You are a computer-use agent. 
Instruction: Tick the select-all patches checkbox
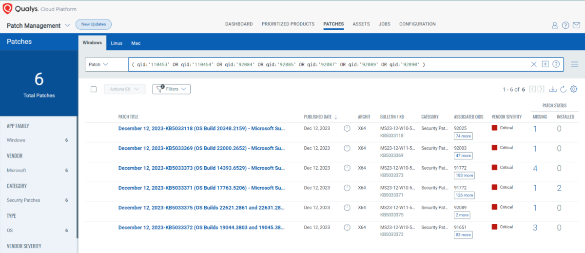click(x=94, y=89)
